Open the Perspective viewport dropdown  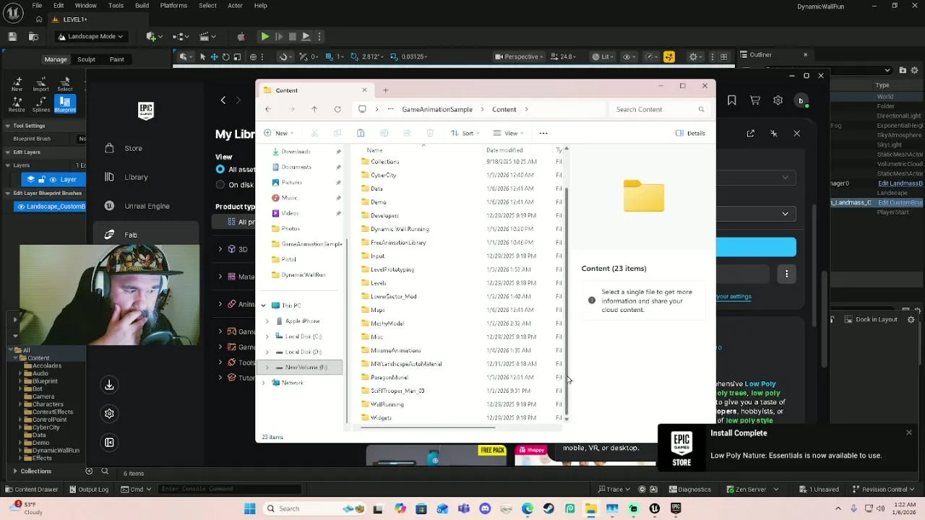520,57
